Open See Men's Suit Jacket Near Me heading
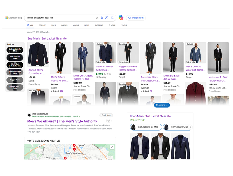This screenshot has height=176, width=233. tap(47, 38)
